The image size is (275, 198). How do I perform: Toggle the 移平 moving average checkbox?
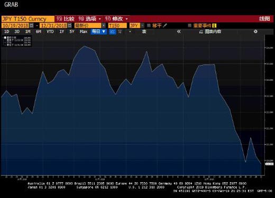tap(149, 25)
